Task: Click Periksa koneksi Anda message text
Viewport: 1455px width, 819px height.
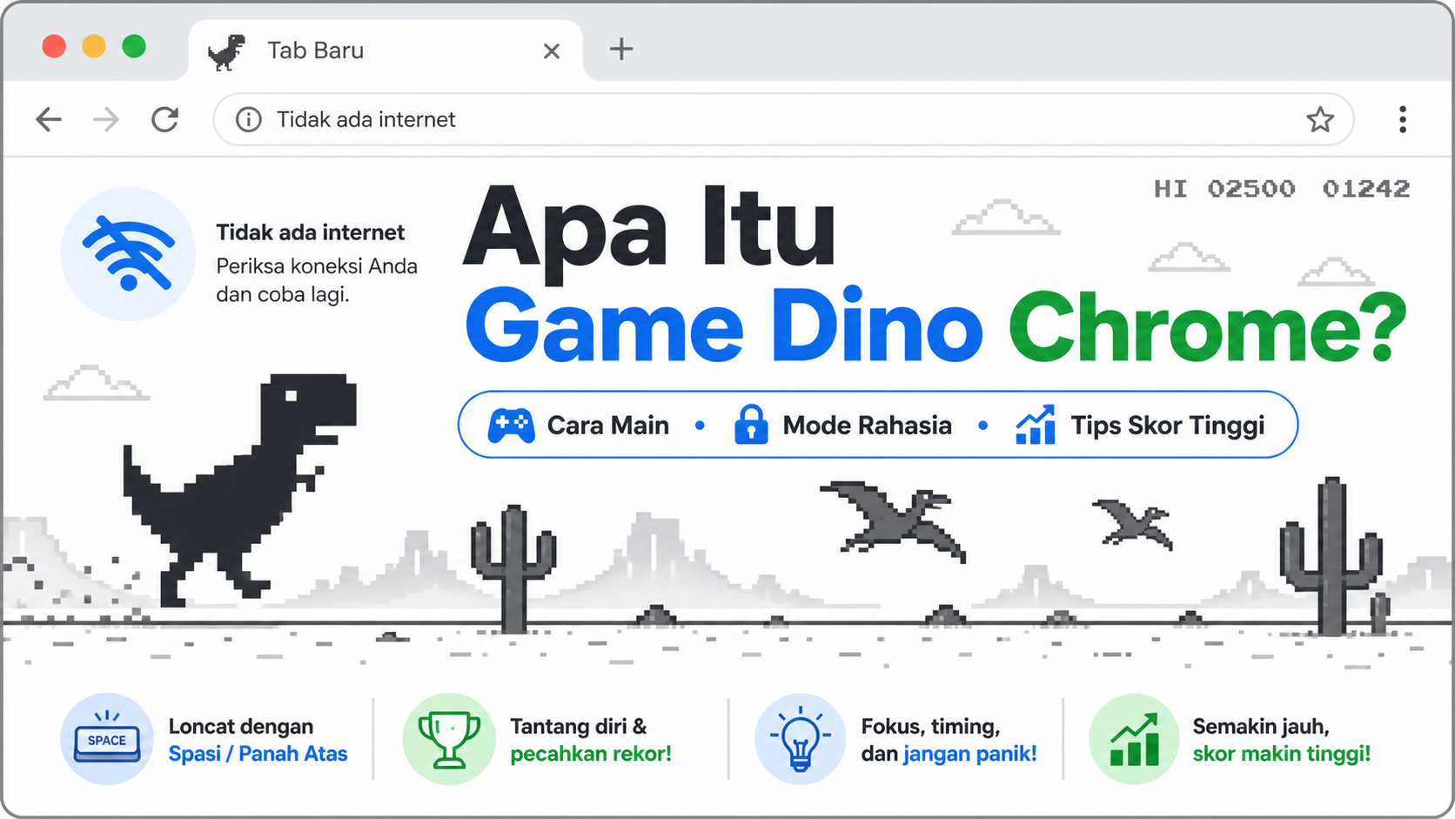Action: tap(317, 280)
